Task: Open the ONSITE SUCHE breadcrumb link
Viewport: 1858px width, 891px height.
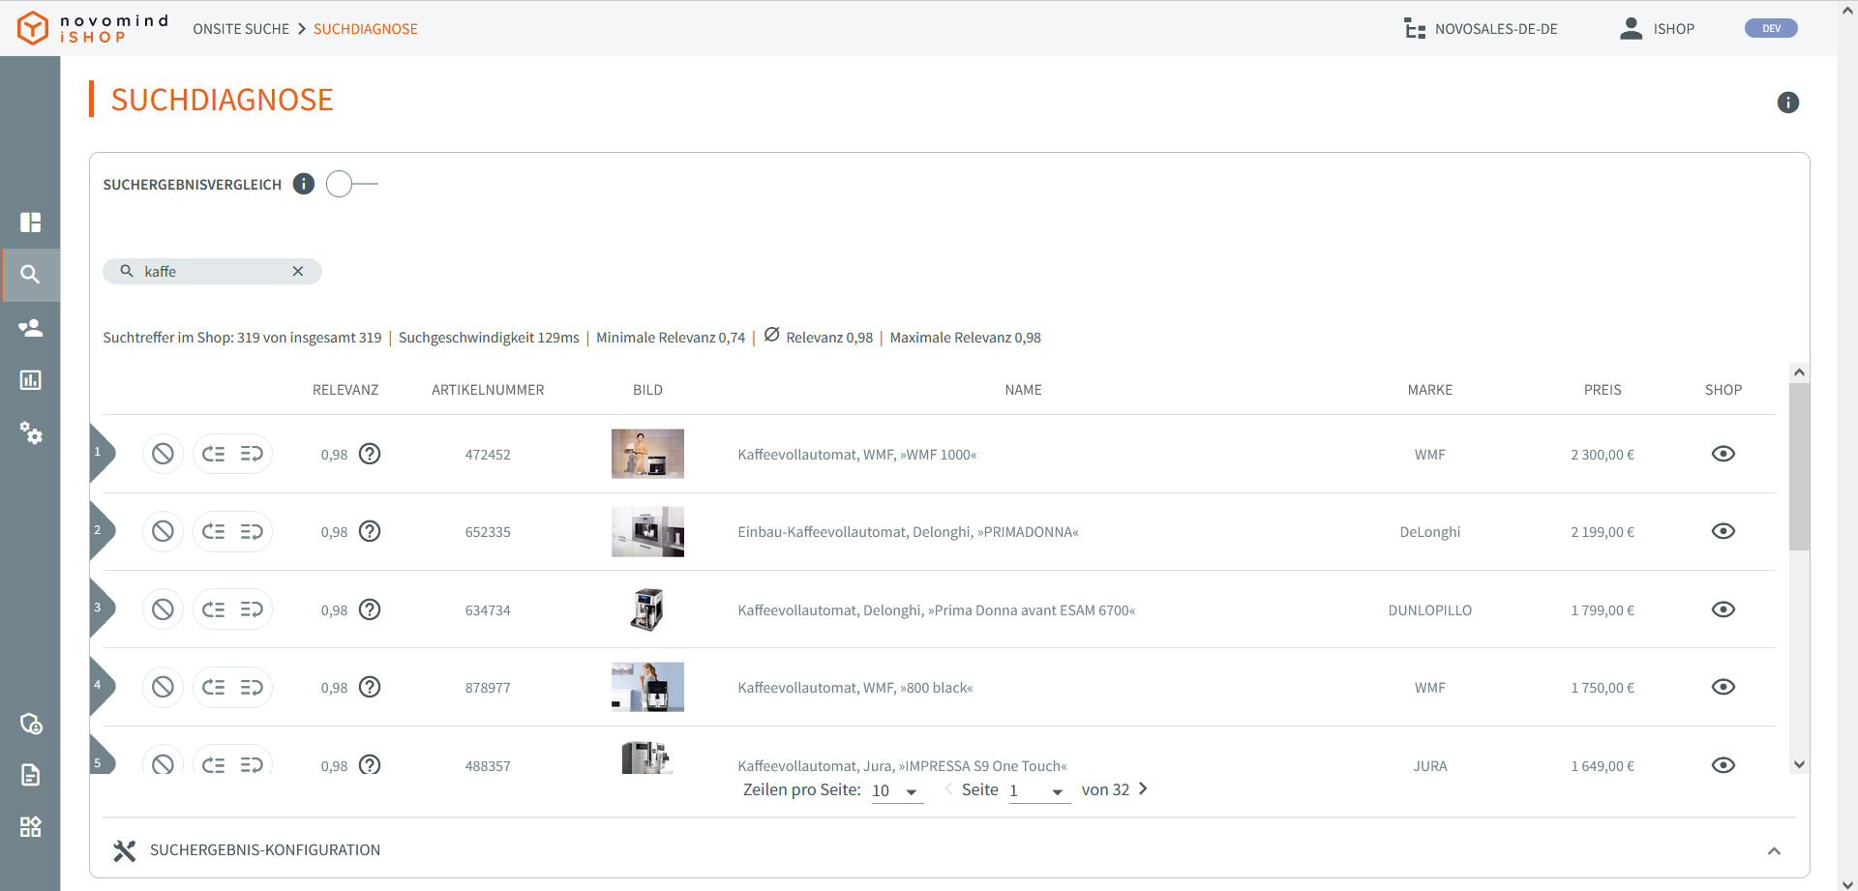Action: 241,28
